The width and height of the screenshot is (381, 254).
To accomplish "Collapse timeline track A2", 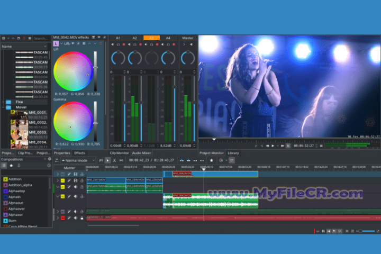I will (58, 196).
